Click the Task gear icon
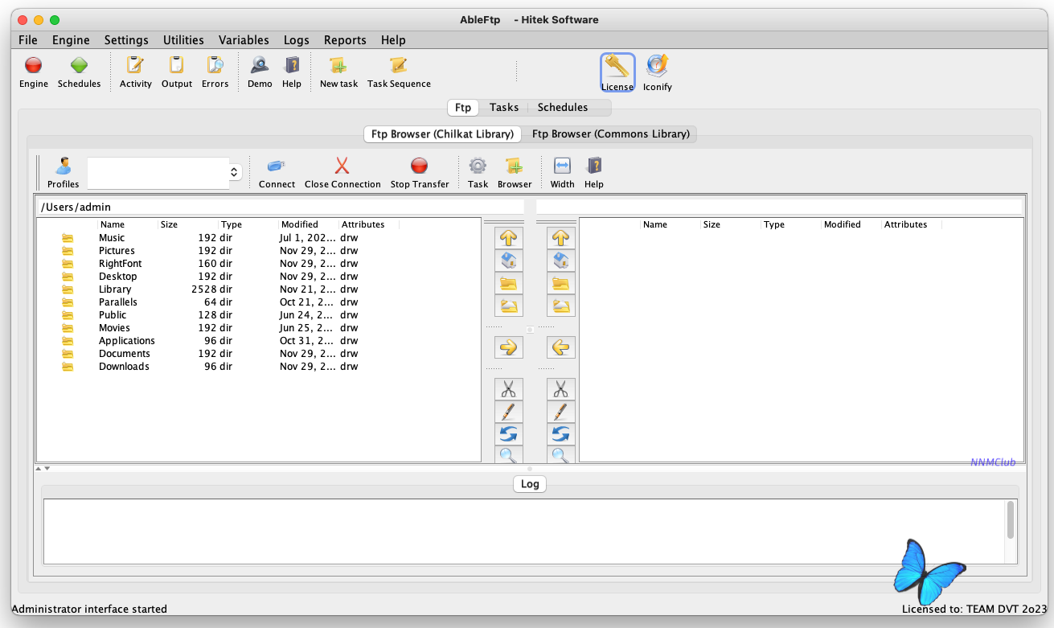Image resolution: width=1054 pixels, height=628 pixels. click(x=478, y=166)
